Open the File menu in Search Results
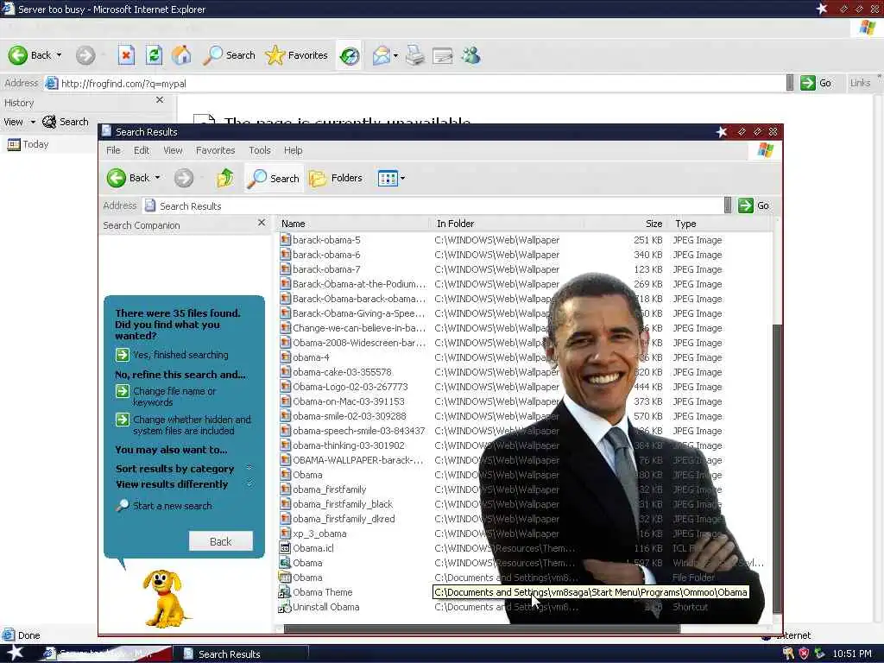884x663 pixels. tap(113, 150)
